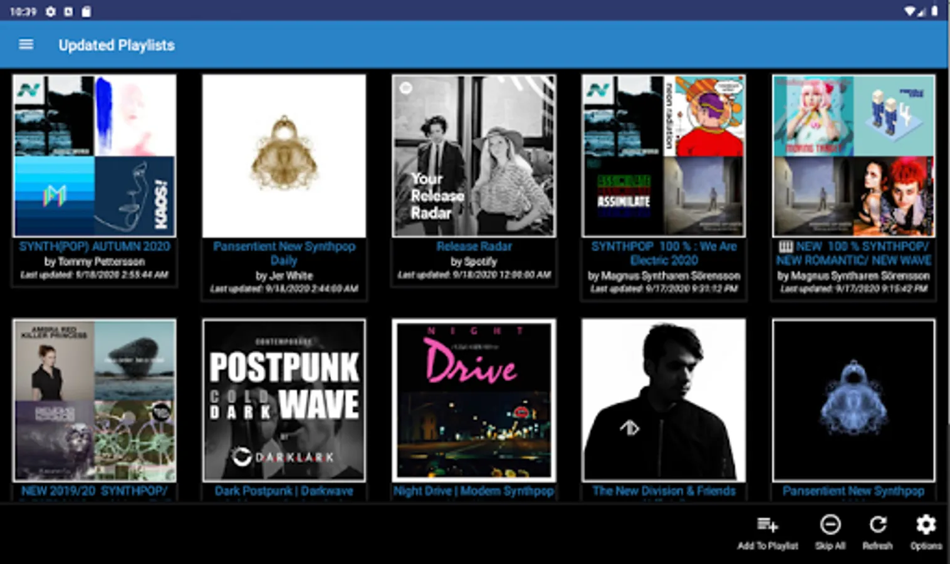The image size is (950, 564).
Task: Select Dark Postpunk | Darkwave title
Action: pyautogui.click(x=284, y=491)
